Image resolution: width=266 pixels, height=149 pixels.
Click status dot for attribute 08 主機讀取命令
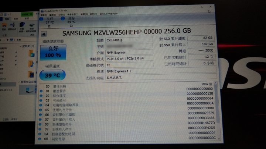pos(40,124)
